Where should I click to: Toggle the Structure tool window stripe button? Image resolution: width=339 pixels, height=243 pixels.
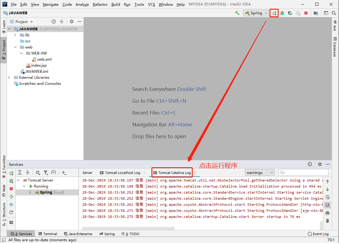(4, 214)
